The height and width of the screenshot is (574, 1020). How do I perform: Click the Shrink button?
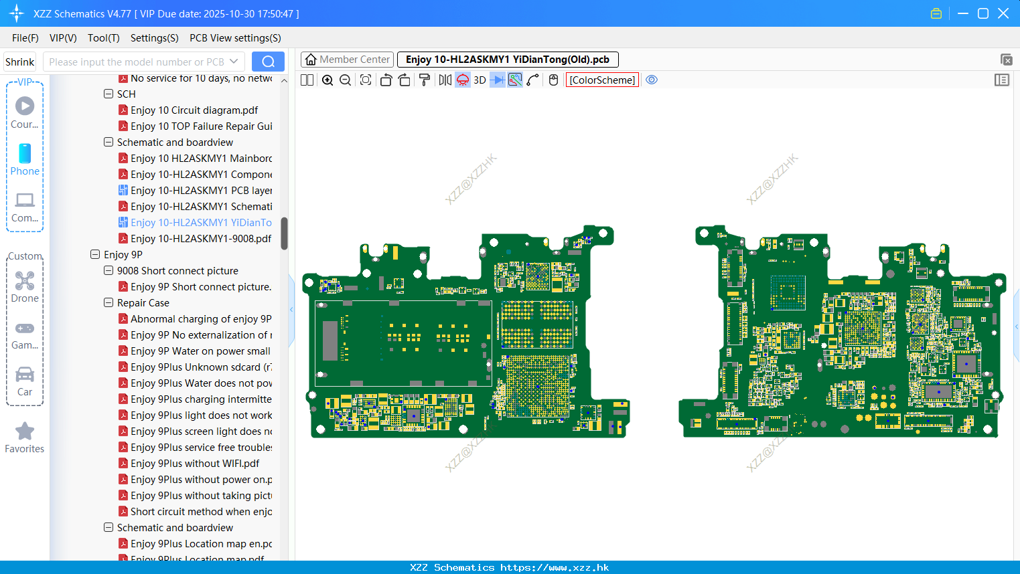tap(20, 62)
